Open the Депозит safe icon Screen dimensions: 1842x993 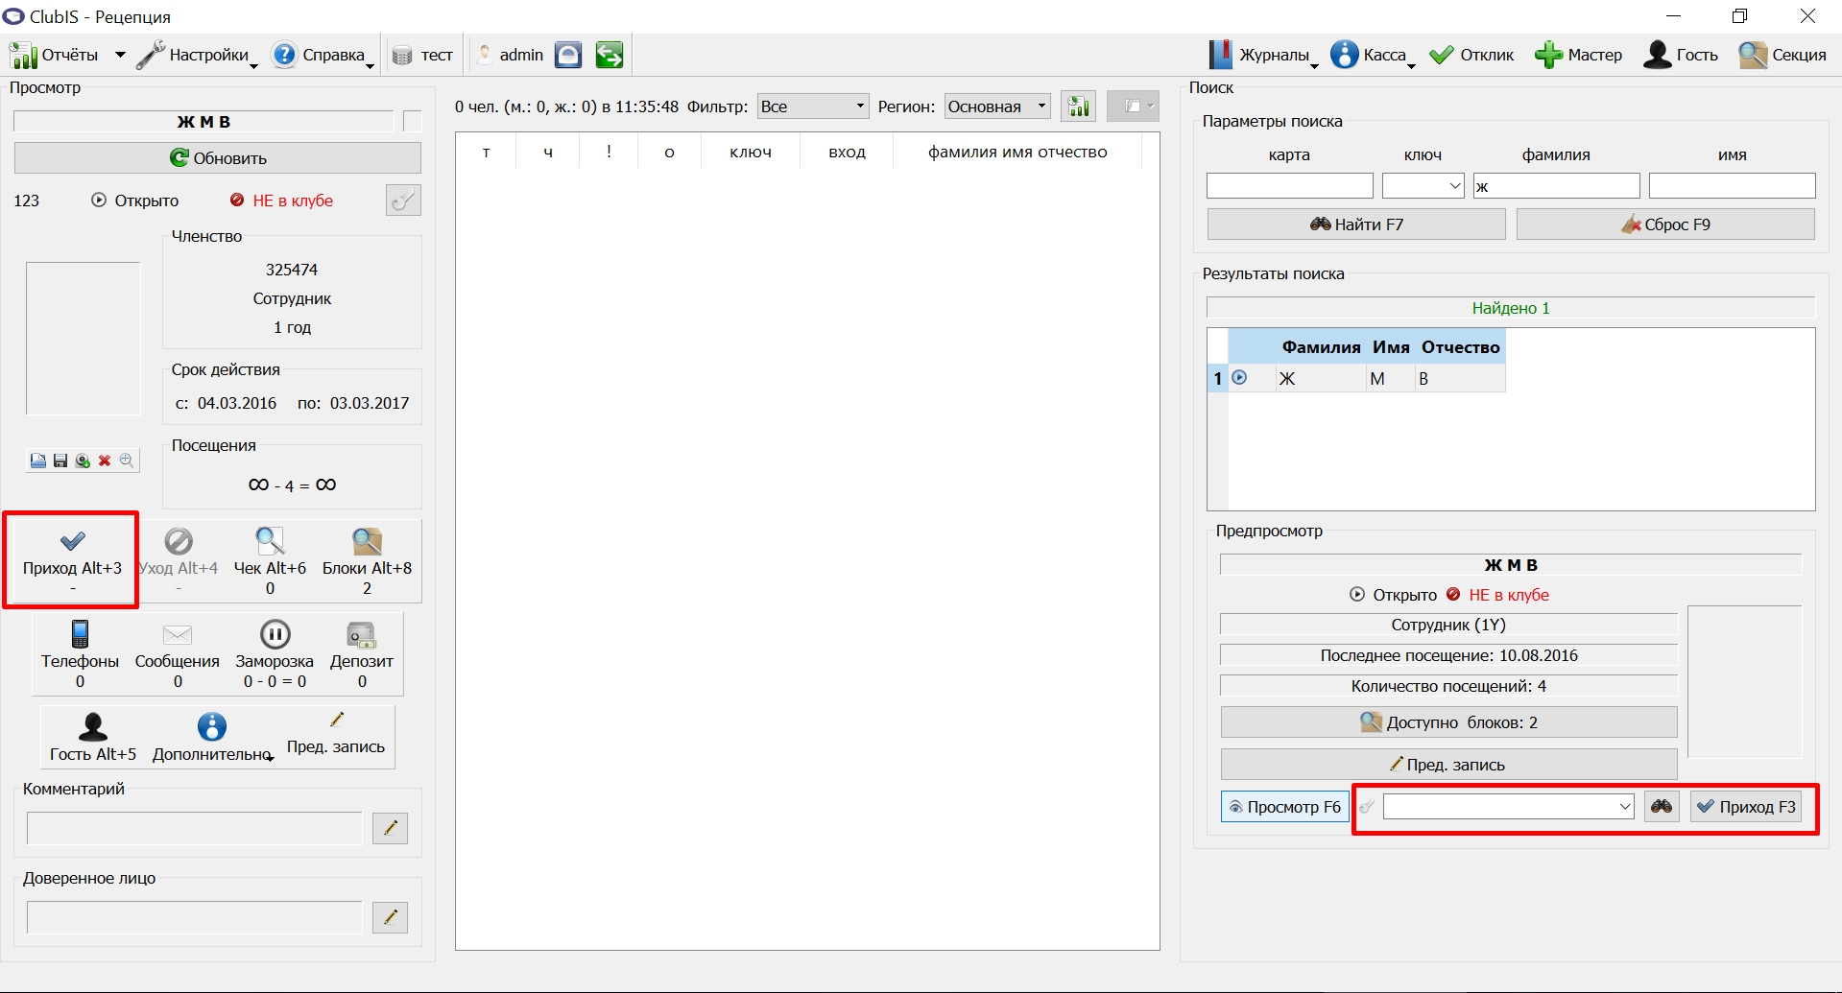[x=361, y=635]
